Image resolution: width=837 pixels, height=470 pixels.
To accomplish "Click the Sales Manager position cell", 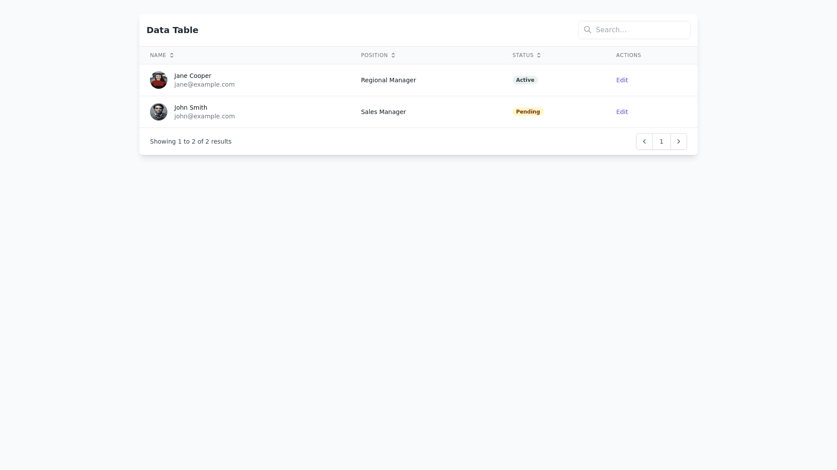I will tap(383, 112).
